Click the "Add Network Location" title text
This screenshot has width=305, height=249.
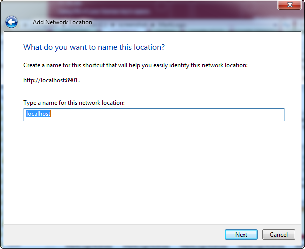(x=62, y=22)
